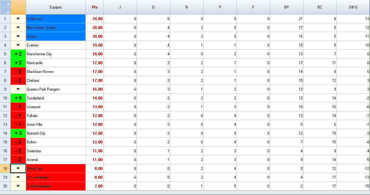Select row header 18
This screenshot has height=195, width=370.
[5, 168]
